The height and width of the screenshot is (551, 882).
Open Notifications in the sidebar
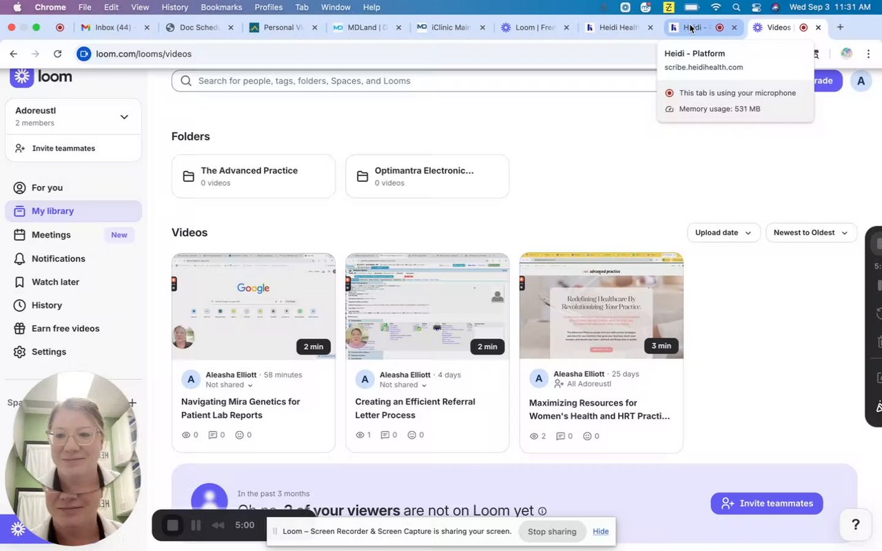pos(73,258)
